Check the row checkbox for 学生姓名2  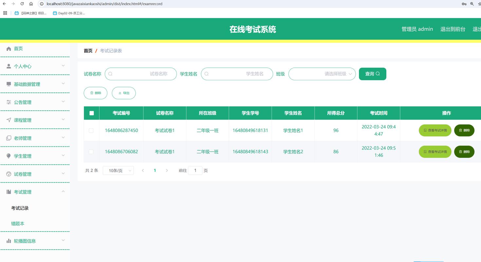tap(91, 152)
